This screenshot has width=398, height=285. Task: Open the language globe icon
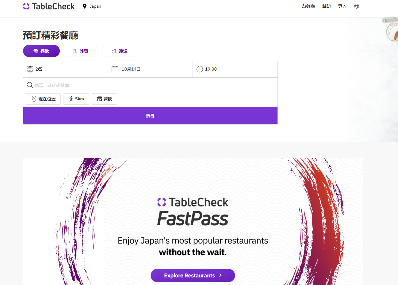click(357, 6)
